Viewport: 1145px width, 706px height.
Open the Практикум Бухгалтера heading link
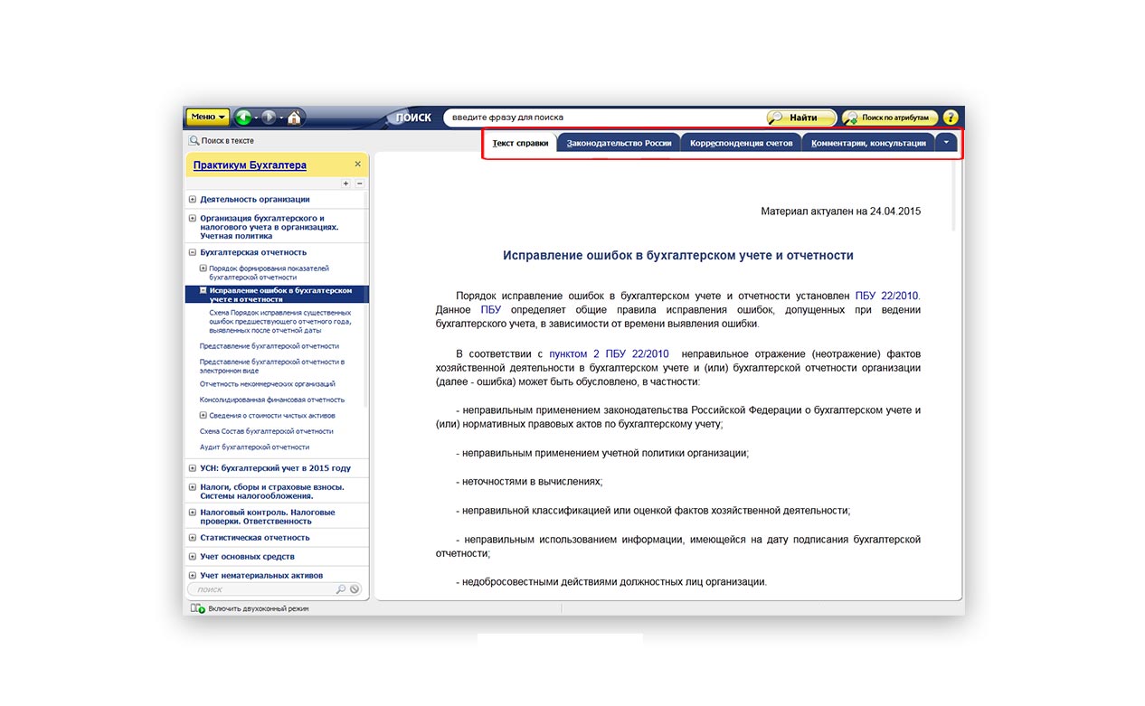250,165
